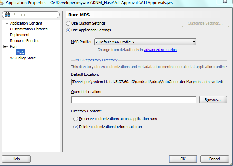This screenshot has width=233, height=166.
Task: Select the MDS tree node
Action: pyautogui.click(x=20, y=52)
